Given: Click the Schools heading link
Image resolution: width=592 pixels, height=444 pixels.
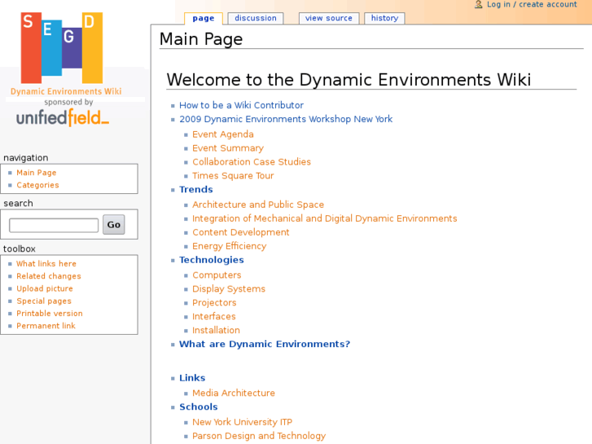Looking at the screenshot, I should point(198,407).
